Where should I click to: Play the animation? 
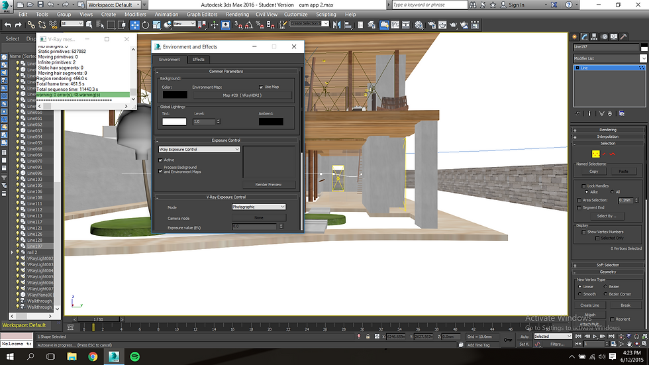click(x=595, y=337)
